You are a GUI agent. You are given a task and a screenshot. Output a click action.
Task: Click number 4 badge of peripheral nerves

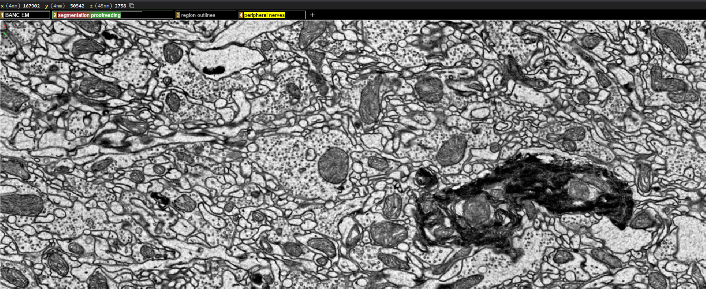coord(241,15)
